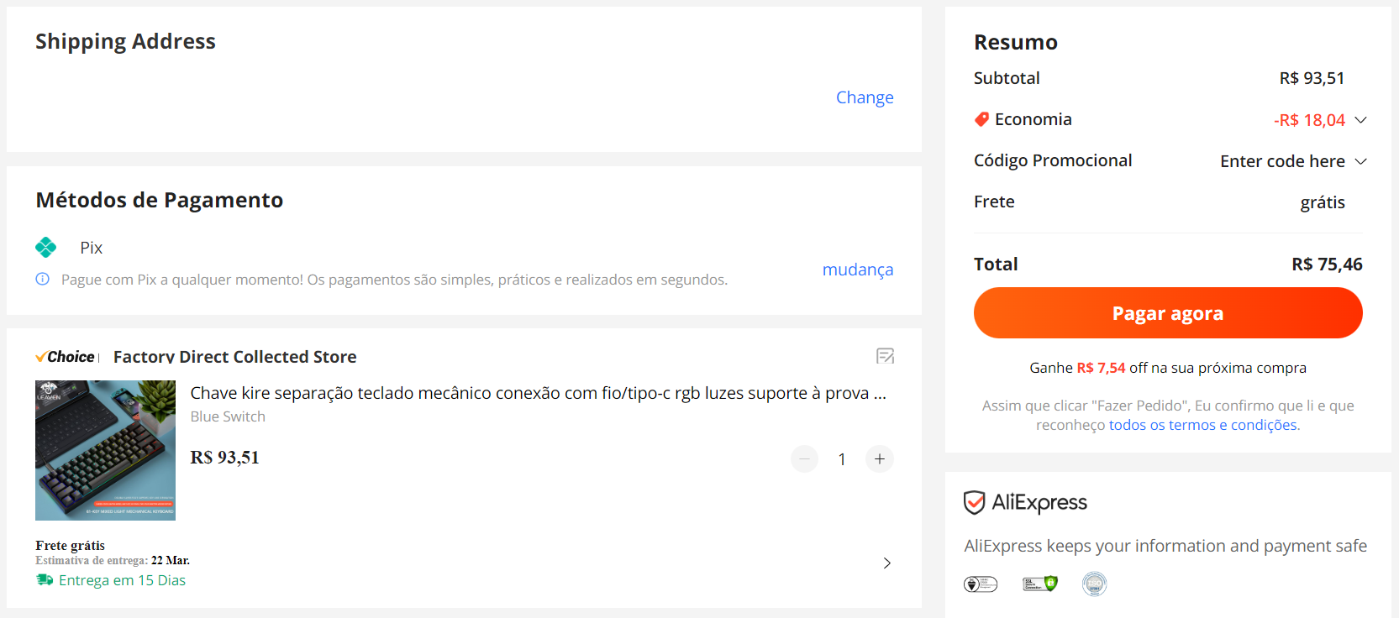Click the red Economia tag icon

pos(981,119)
